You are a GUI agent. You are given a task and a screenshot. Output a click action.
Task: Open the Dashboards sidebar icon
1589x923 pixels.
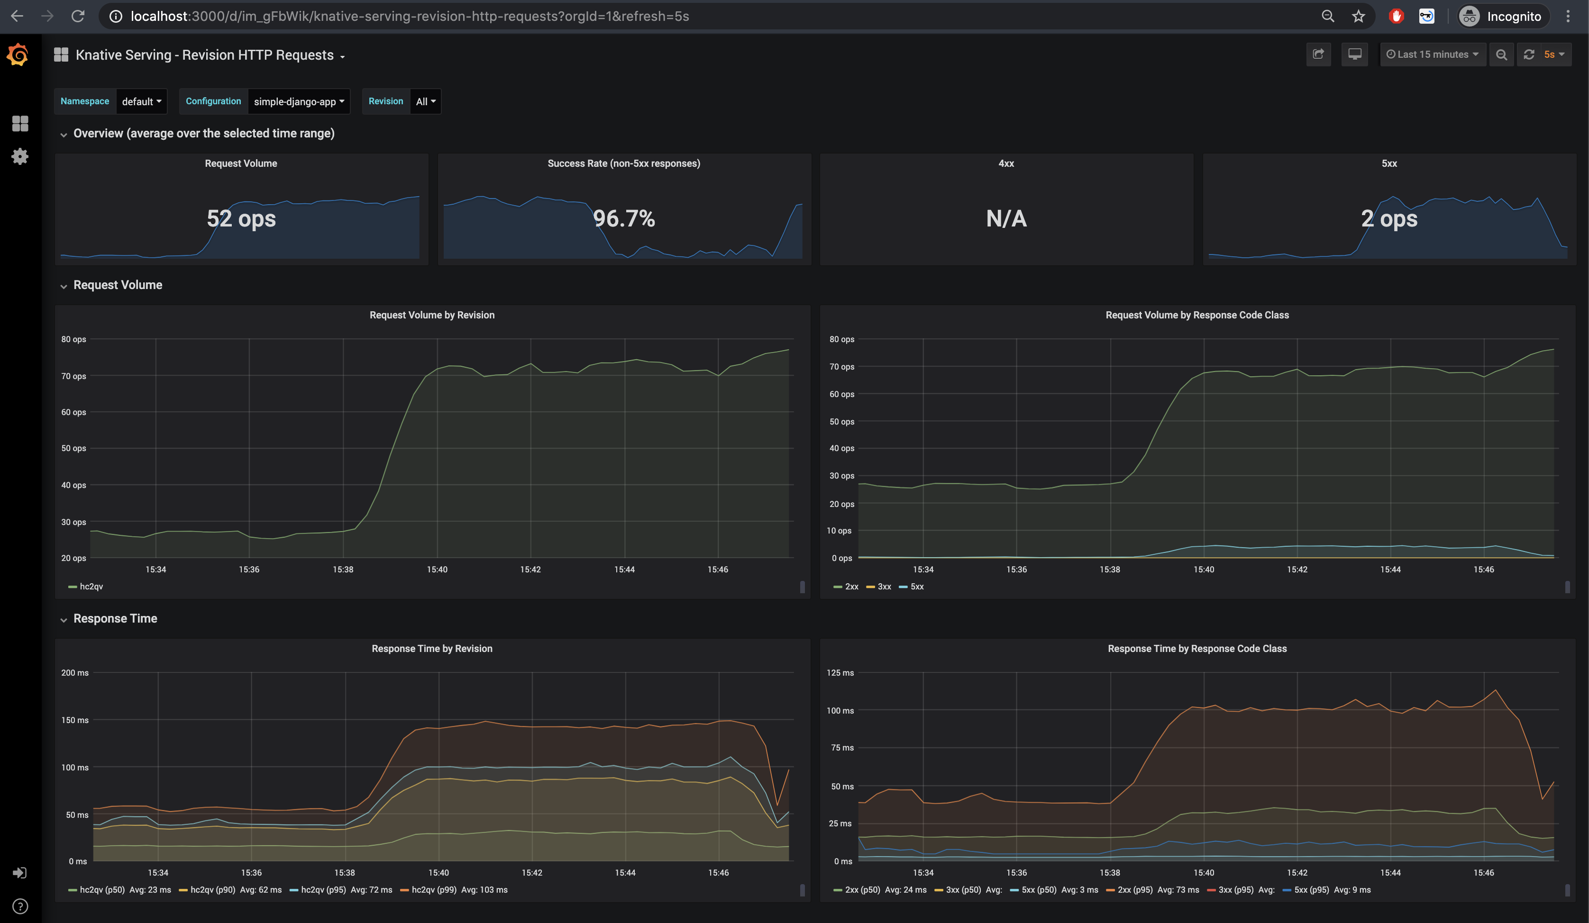[x=20, y=124]
